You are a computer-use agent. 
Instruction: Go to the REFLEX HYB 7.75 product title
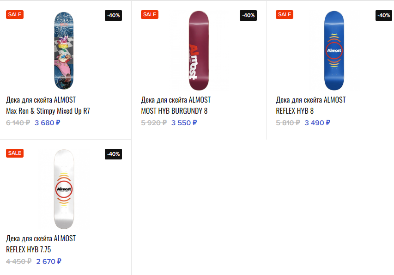[28, 250]
